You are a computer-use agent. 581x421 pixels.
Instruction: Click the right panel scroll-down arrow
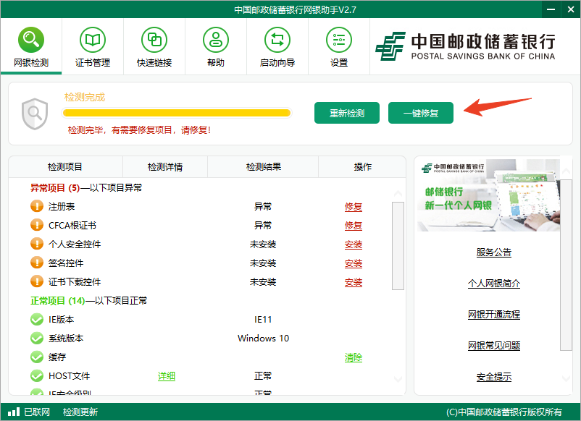click(x=566, y=378)
